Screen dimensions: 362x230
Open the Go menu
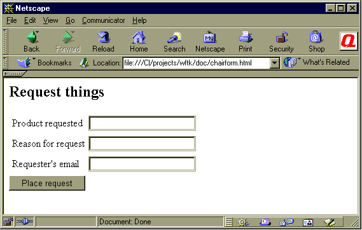[x=70, y=20]
